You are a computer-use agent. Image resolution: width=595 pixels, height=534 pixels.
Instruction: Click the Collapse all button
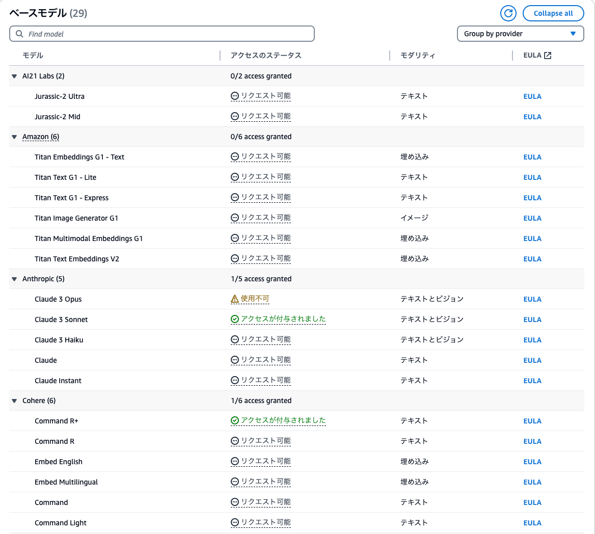tap(553, 13)
